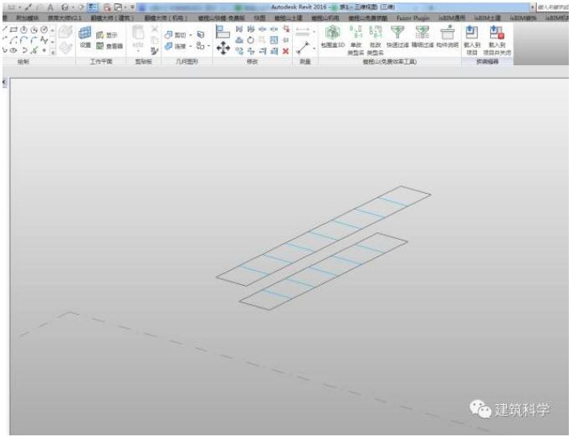Screen dimensions: 573x437
Task: Click the red X Delete tool
Action: [286, 51]
